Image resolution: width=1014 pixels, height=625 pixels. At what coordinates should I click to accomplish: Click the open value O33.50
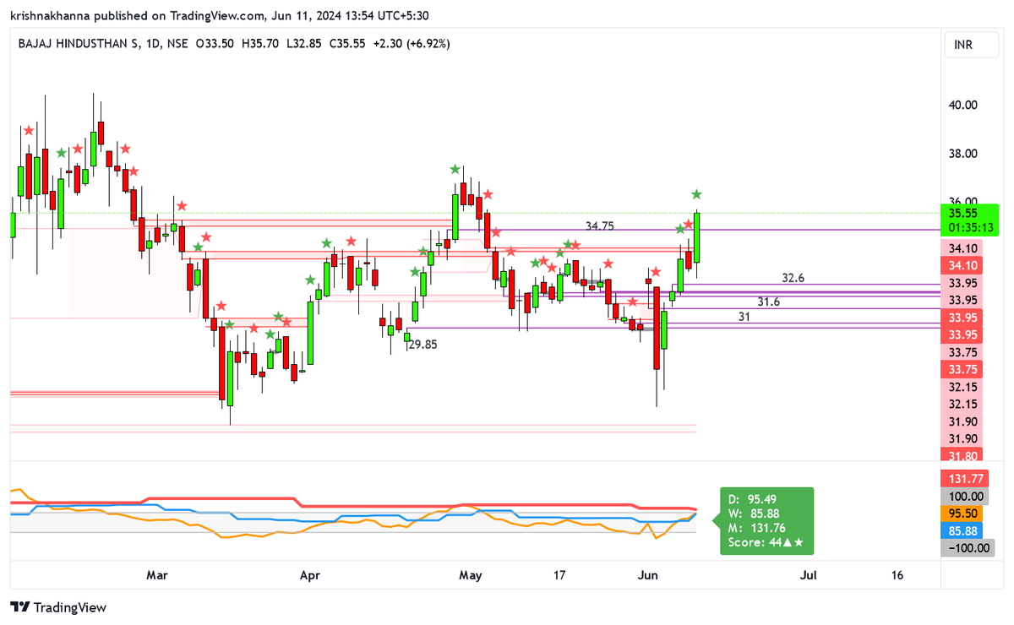pos(215,43)
